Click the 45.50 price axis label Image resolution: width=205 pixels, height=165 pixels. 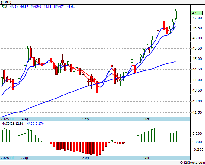pyautogui.click(x=197, y=48)
